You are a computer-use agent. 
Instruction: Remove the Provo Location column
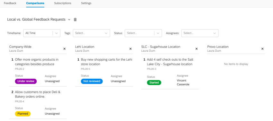pos(262,49)
